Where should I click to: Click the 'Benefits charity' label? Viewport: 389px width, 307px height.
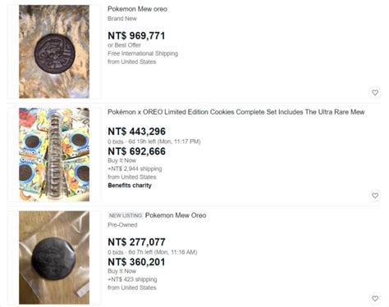tap(130, 185)
